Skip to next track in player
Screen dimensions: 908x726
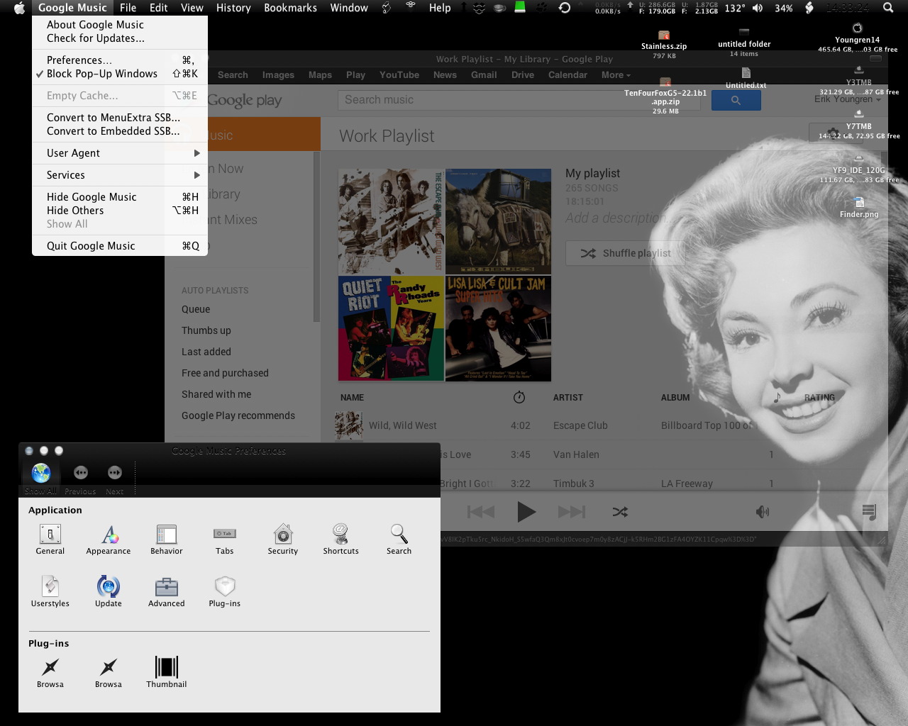[x=572, y=511]
